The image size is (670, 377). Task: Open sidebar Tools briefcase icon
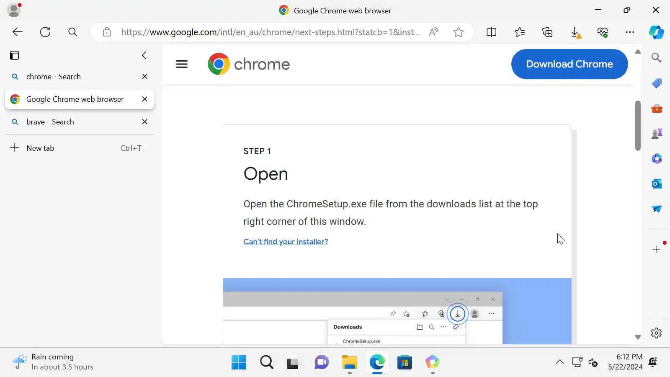tap(657, 108)
